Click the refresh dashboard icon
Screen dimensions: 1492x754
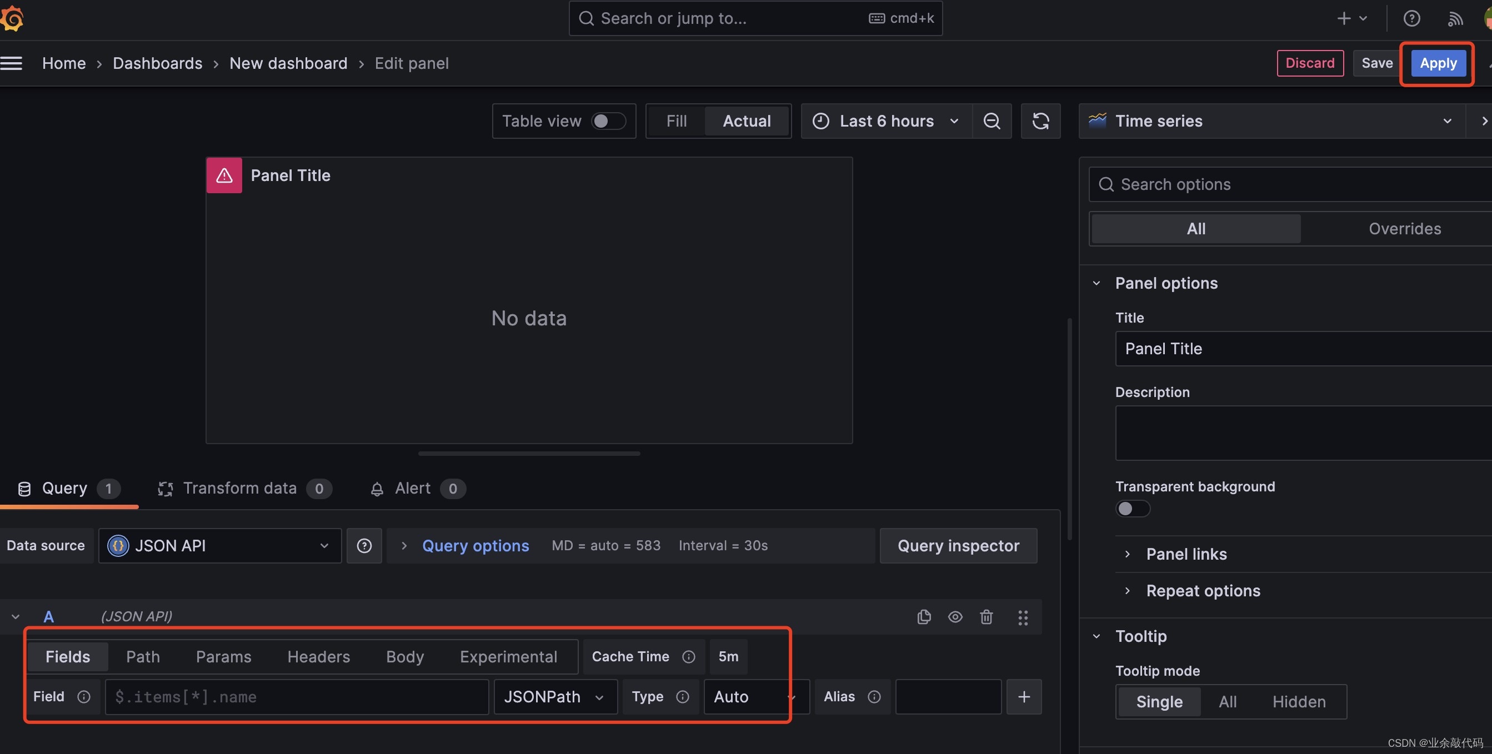tap(1040, 121)
